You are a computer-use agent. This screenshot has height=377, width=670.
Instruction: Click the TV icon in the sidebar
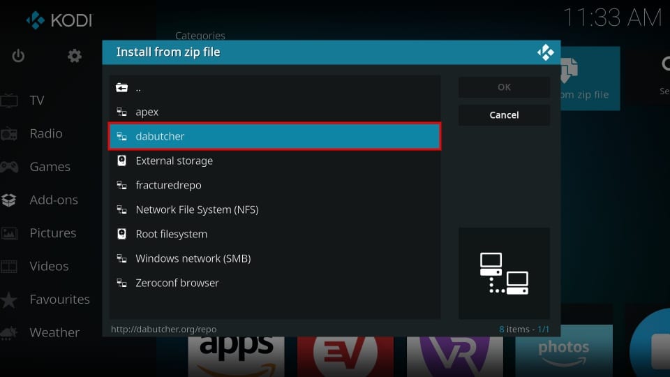point(9,101)
